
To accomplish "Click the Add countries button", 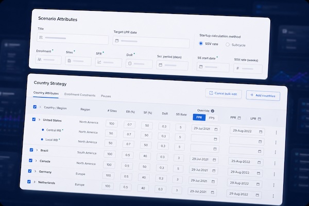I will click(x=263, y=96).
